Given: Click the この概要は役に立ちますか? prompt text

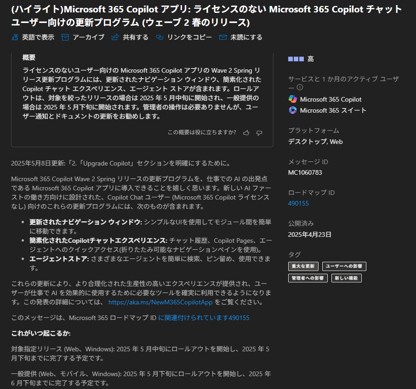Looking at the screenshot, I should pos(202,132).
